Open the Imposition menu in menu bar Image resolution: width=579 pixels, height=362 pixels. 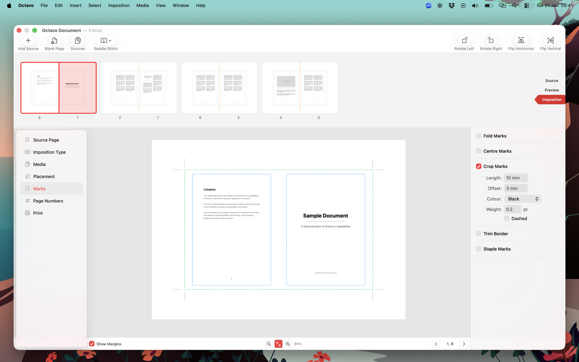(119, 5)
